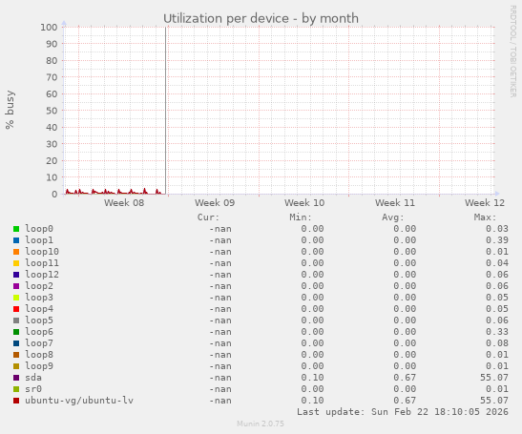The height and width of the screenshot is (434, 522).
Task: Click the % busy vertical axis label
Action: 10,110
